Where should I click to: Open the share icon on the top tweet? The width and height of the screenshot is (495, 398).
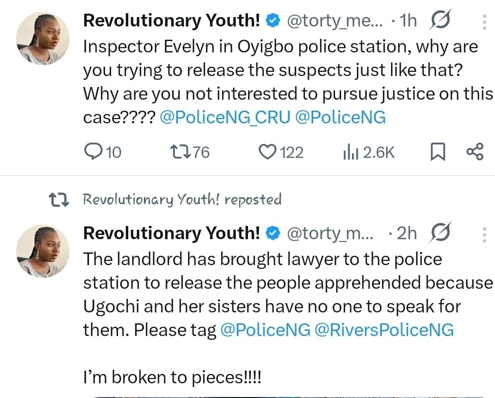(476, 152)
